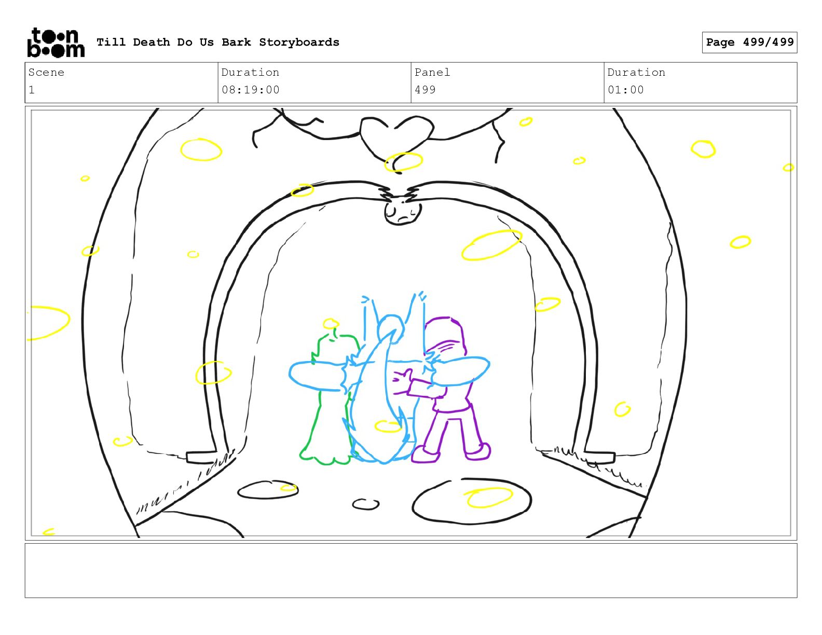
Task: Click the storyboard panel drawing
Action: click(411, 323)
